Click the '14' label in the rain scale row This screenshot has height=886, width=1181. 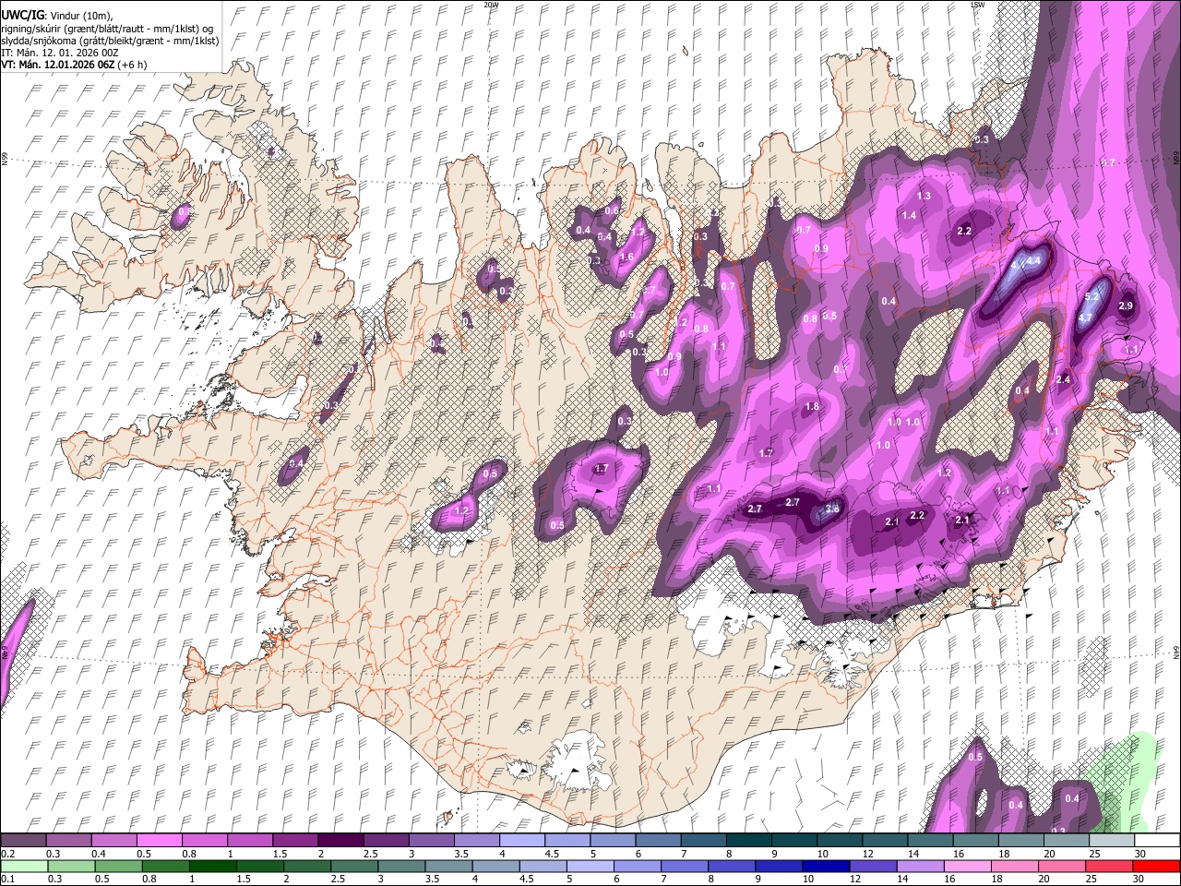point(902,880)
